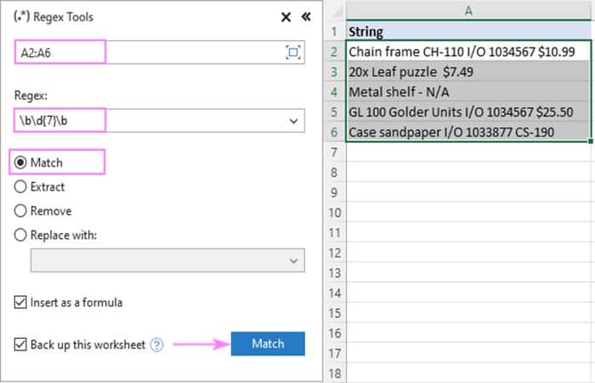
Task: Click the fill handle of the selection
Action: pyautogui.click(x=591, y=141)
